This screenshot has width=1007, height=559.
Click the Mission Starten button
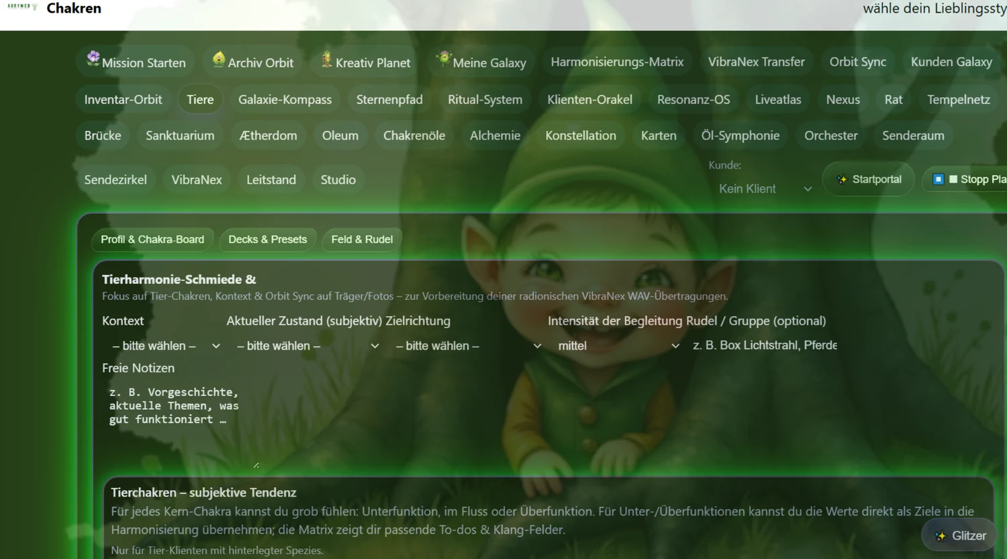pyautogui.click(x=136, y=62)
